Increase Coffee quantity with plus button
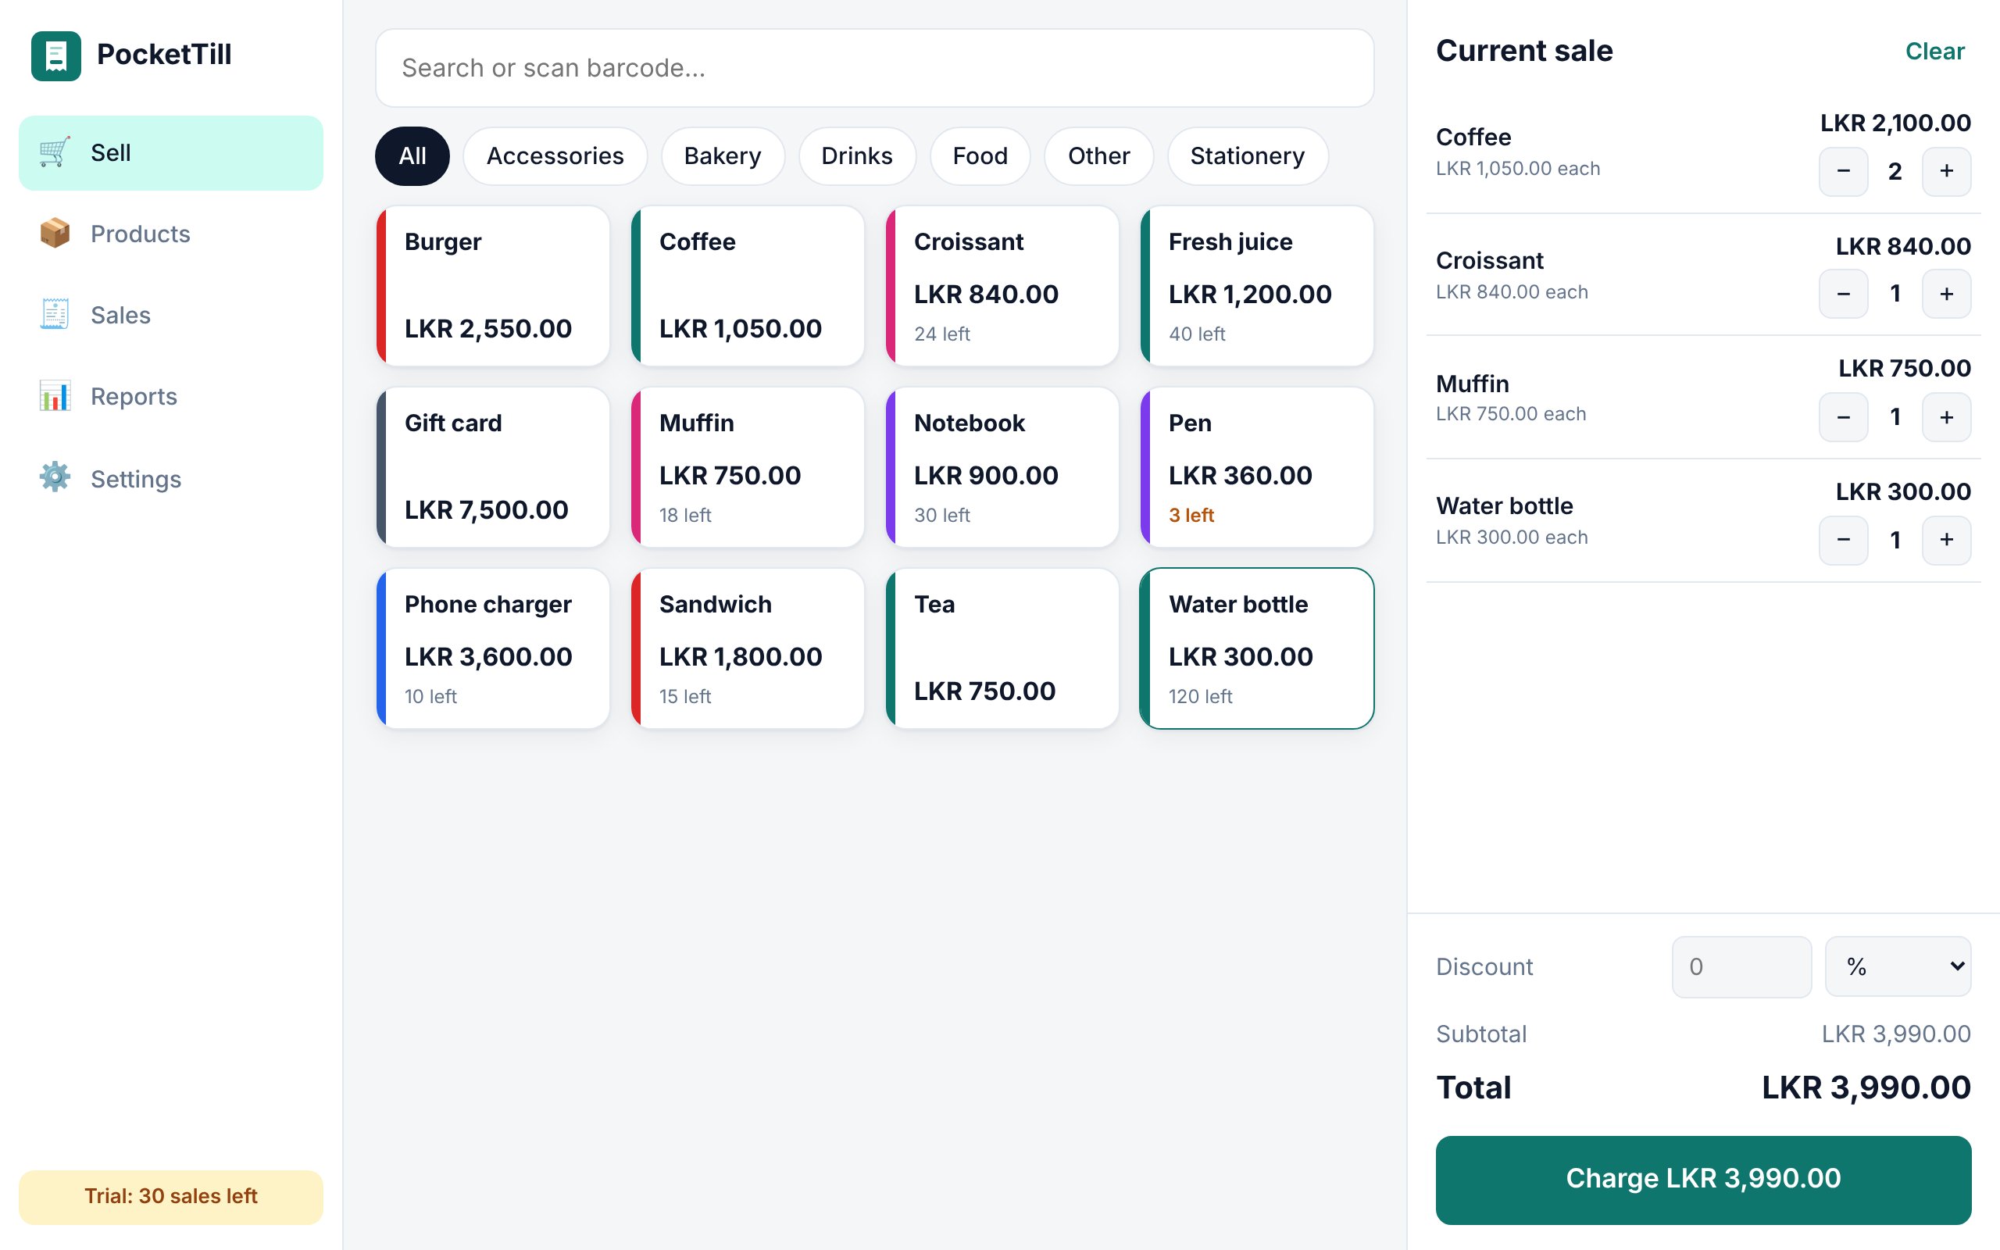 pyautogui.click(x=1946, y=171)
